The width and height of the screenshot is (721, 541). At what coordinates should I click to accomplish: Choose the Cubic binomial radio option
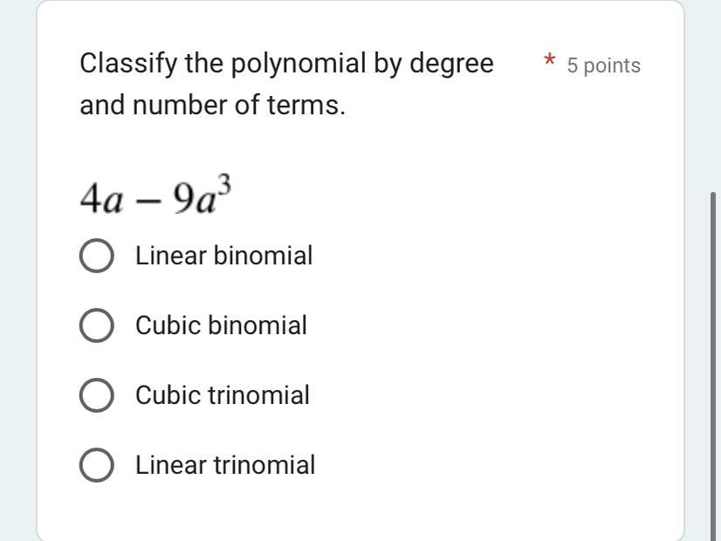tap(96, 325)
